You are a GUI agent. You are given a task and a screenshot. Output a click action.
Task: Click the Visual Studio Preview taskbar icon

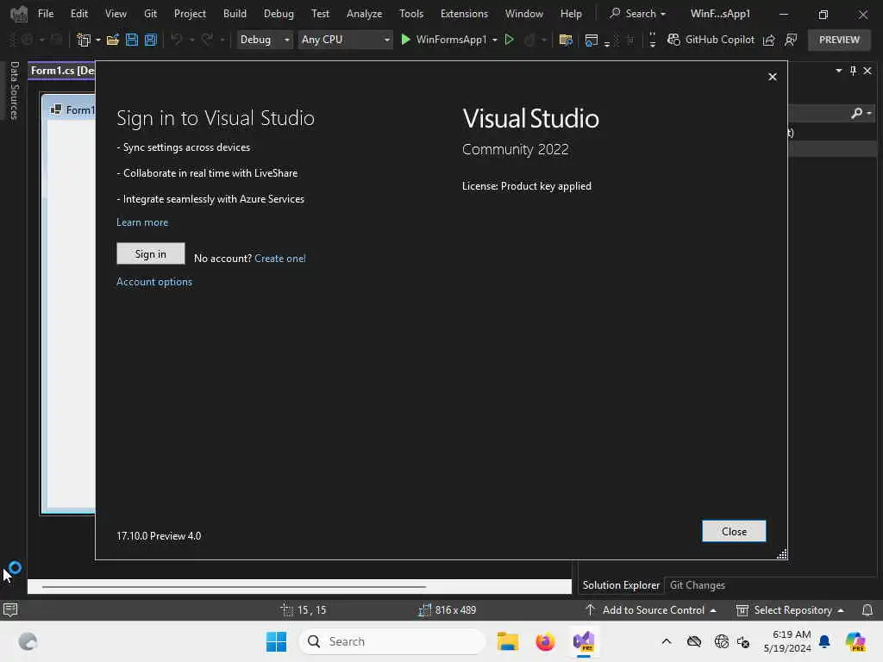[584, 641]
